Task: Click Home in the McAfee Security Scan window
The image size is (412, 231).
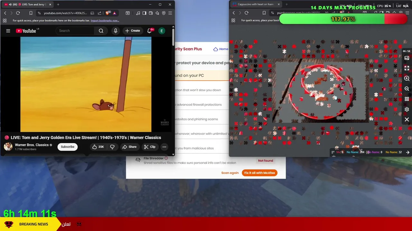Action: pos(221,49)
